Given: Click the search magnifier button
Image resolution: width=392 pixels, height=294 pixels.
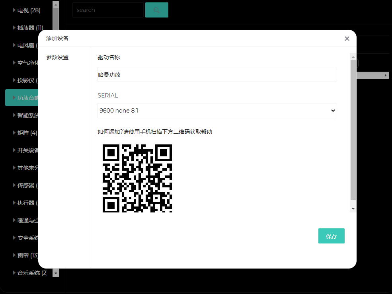Looking at the screenshot, I should (x=157, y=10).
